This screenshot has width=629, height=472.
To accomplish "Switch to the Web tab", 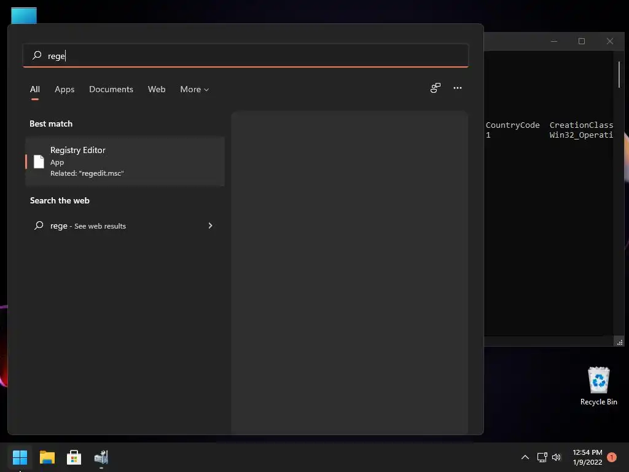I will tap(157, 89).
